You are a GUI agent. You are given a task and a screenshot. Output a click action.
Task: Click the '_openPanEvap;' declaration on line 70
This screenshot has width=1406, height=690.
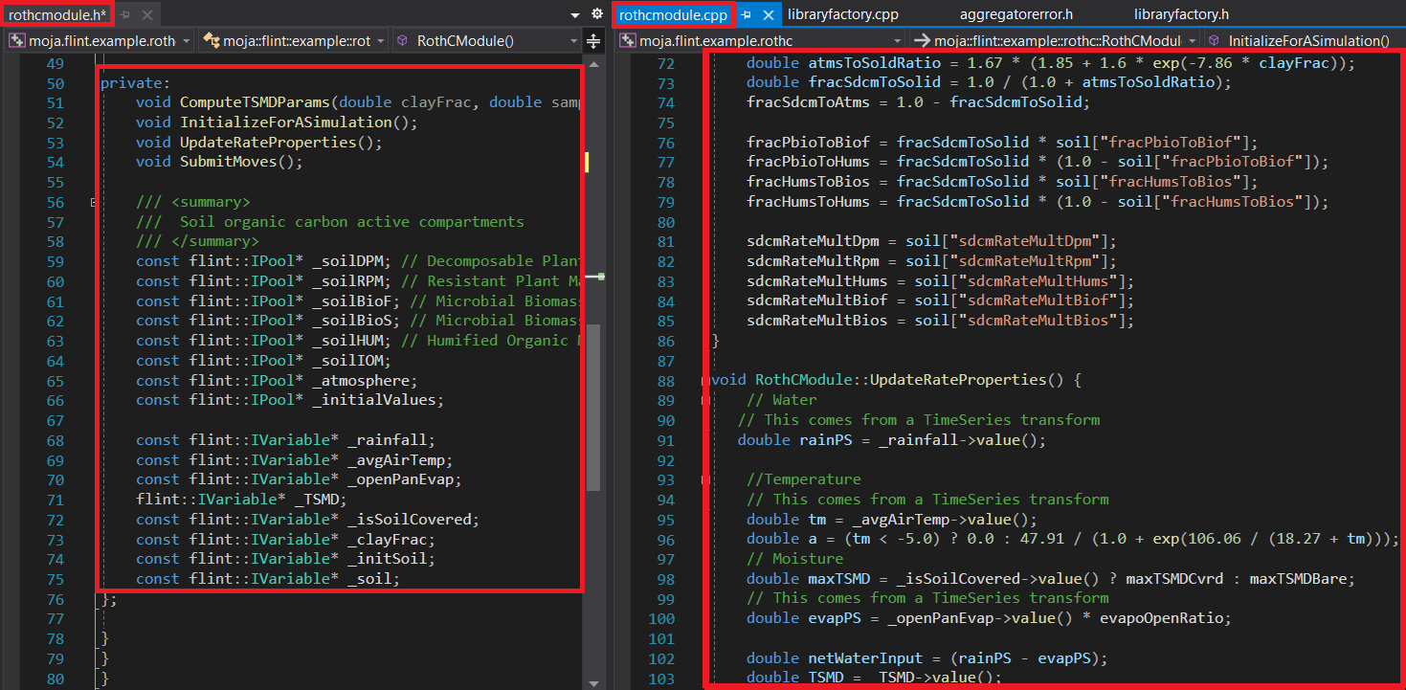[405, 479]
